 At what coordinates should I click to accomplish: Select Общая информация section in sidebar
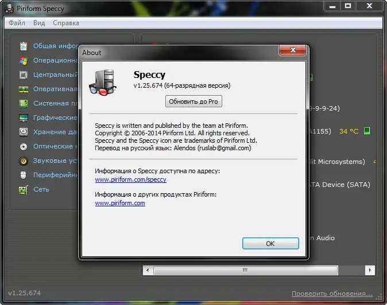click(x=56, y=46)
